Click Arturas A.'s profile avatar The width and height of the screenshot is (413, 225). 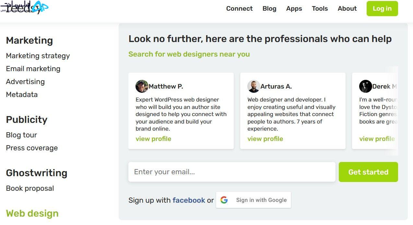pyautogui.click(x=254, y=86)
